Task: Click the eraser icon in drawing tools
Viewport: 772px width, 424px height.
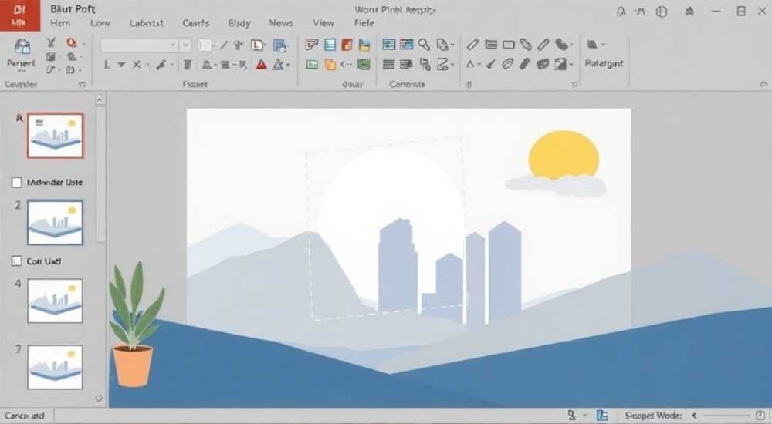Action: point(524,65)
